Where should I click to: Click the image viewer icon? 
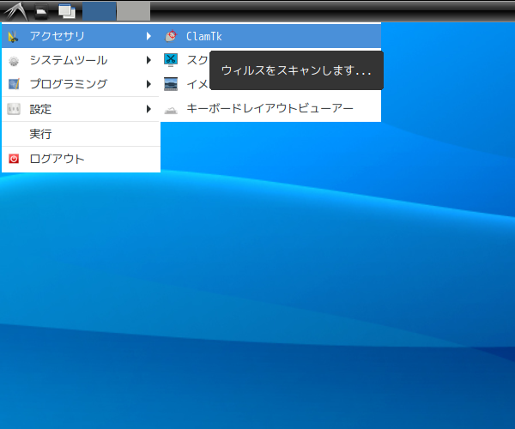tap(171, 84)
